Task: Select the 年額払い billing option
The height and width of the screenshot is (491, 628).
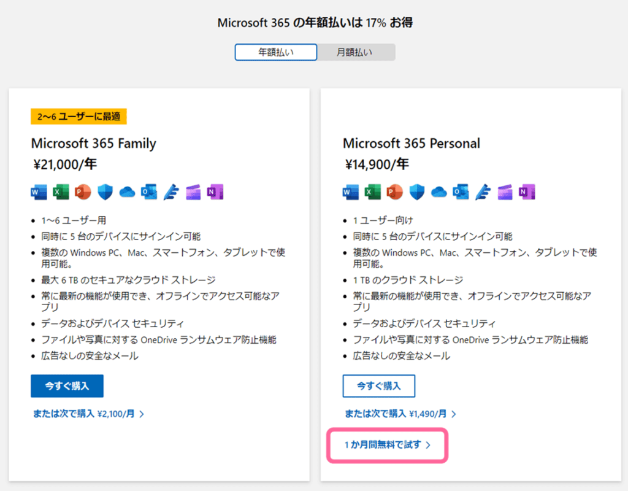Action: (x=276, y=52)
